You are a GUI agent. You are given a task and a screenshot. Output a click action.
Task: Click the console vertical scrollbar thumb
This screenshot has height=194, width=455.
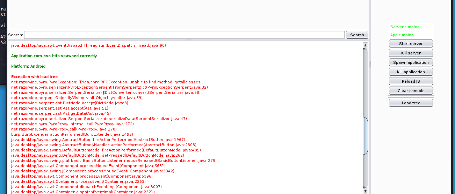point(366,136)
